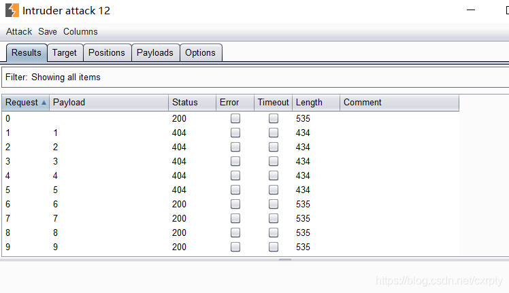Click length 434 in request row 2

303,147
